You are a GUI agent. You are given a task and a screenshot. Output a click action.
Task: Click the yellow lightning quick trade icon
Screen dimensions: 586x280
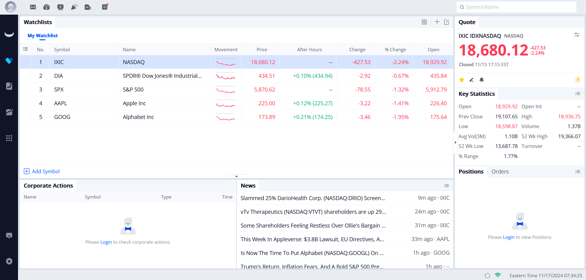578,80
